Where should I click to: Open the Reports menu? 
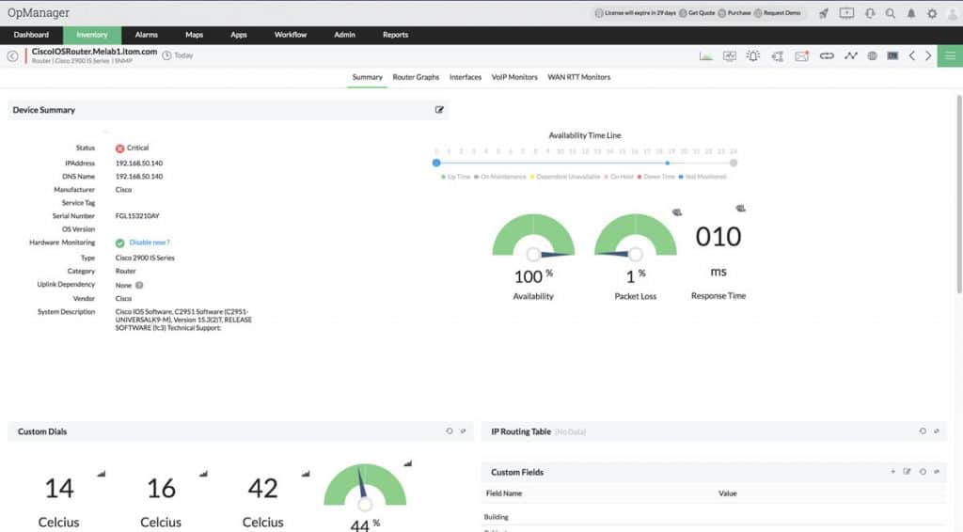(396, 35)
